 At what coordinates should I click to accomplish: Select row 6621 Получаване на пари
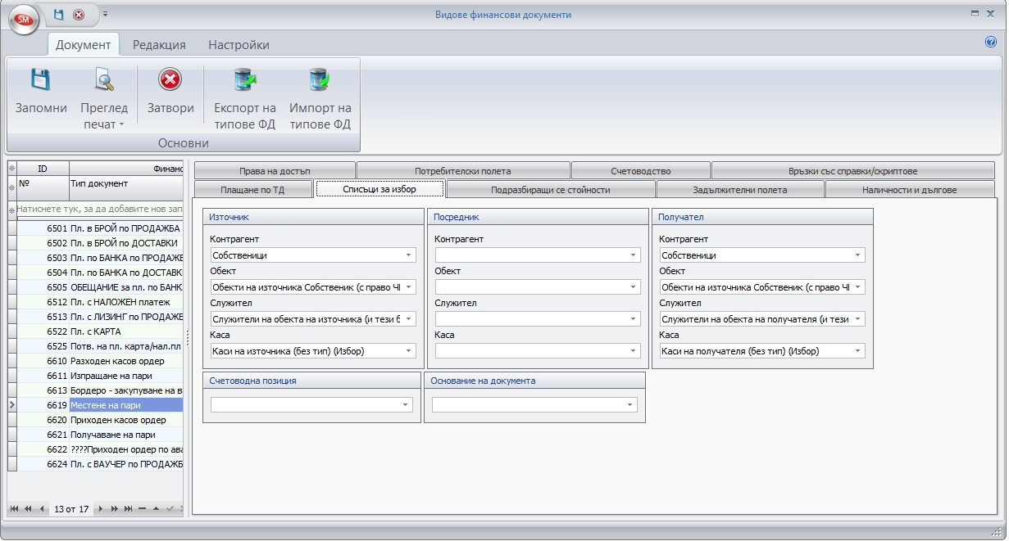tap(99, 435)
